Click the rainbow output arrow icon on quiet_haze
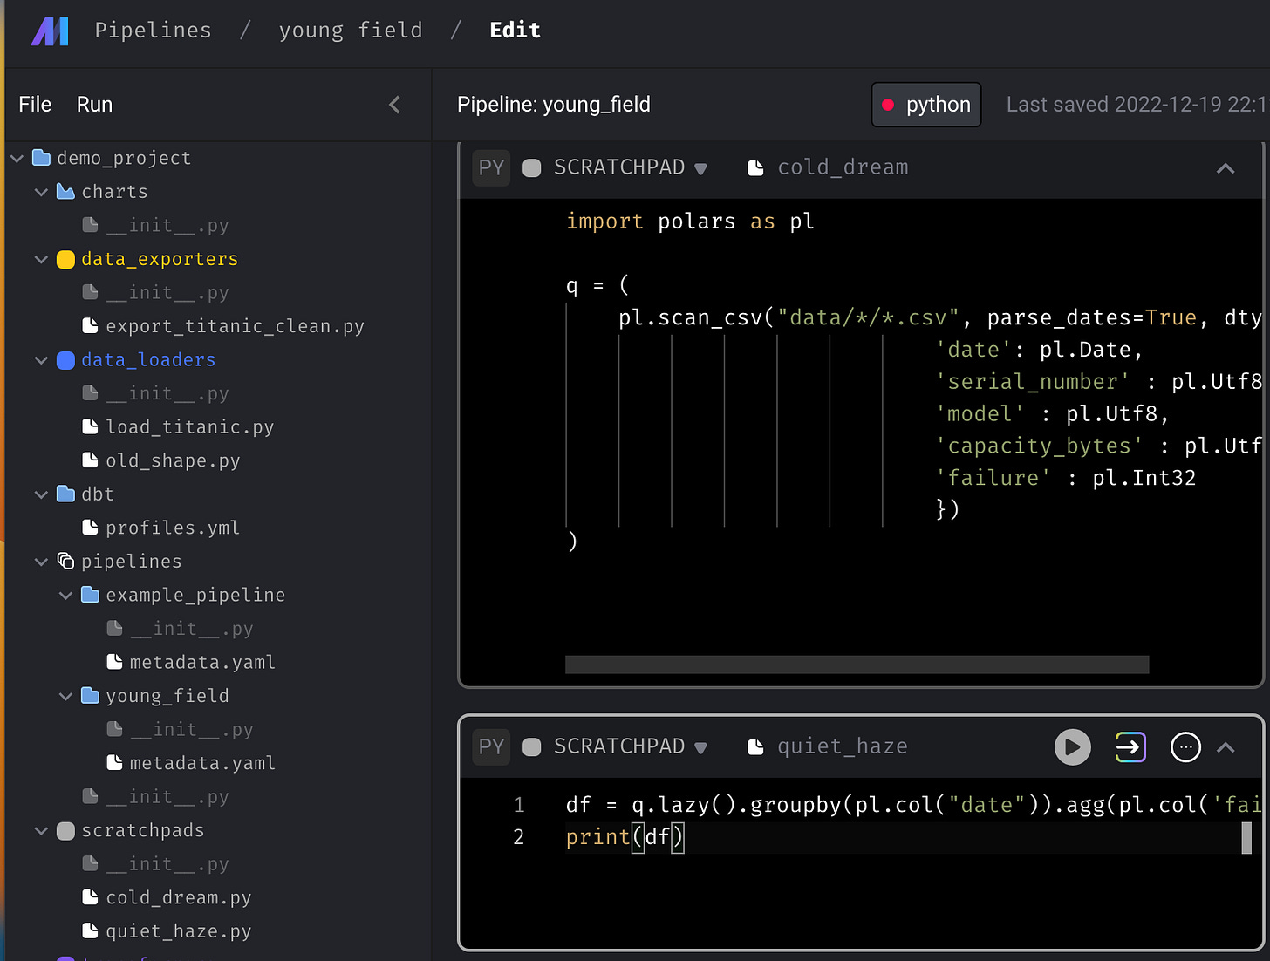 click(x=1130, y=747)
